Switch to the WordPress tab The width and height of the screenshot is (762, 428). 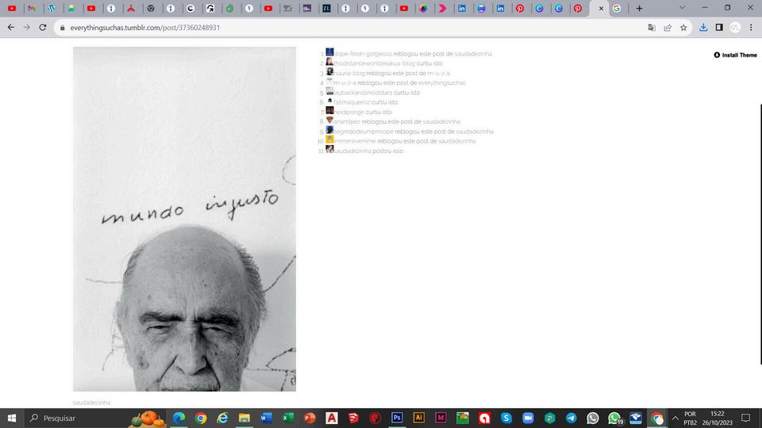click(52, 8)
